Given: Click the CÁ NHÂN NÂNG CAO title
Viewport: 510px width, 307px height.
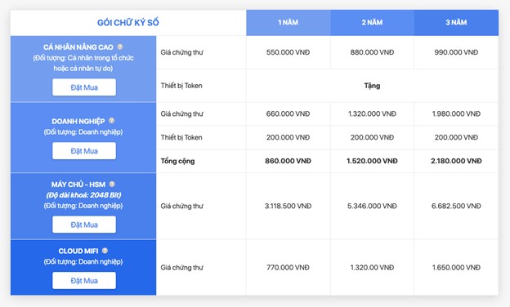Looking at the screenshot, I should [x=78, y=47].
